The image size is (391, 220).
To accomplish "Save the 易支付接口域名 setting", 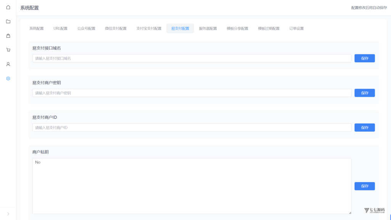I will [x=365, y=58].
